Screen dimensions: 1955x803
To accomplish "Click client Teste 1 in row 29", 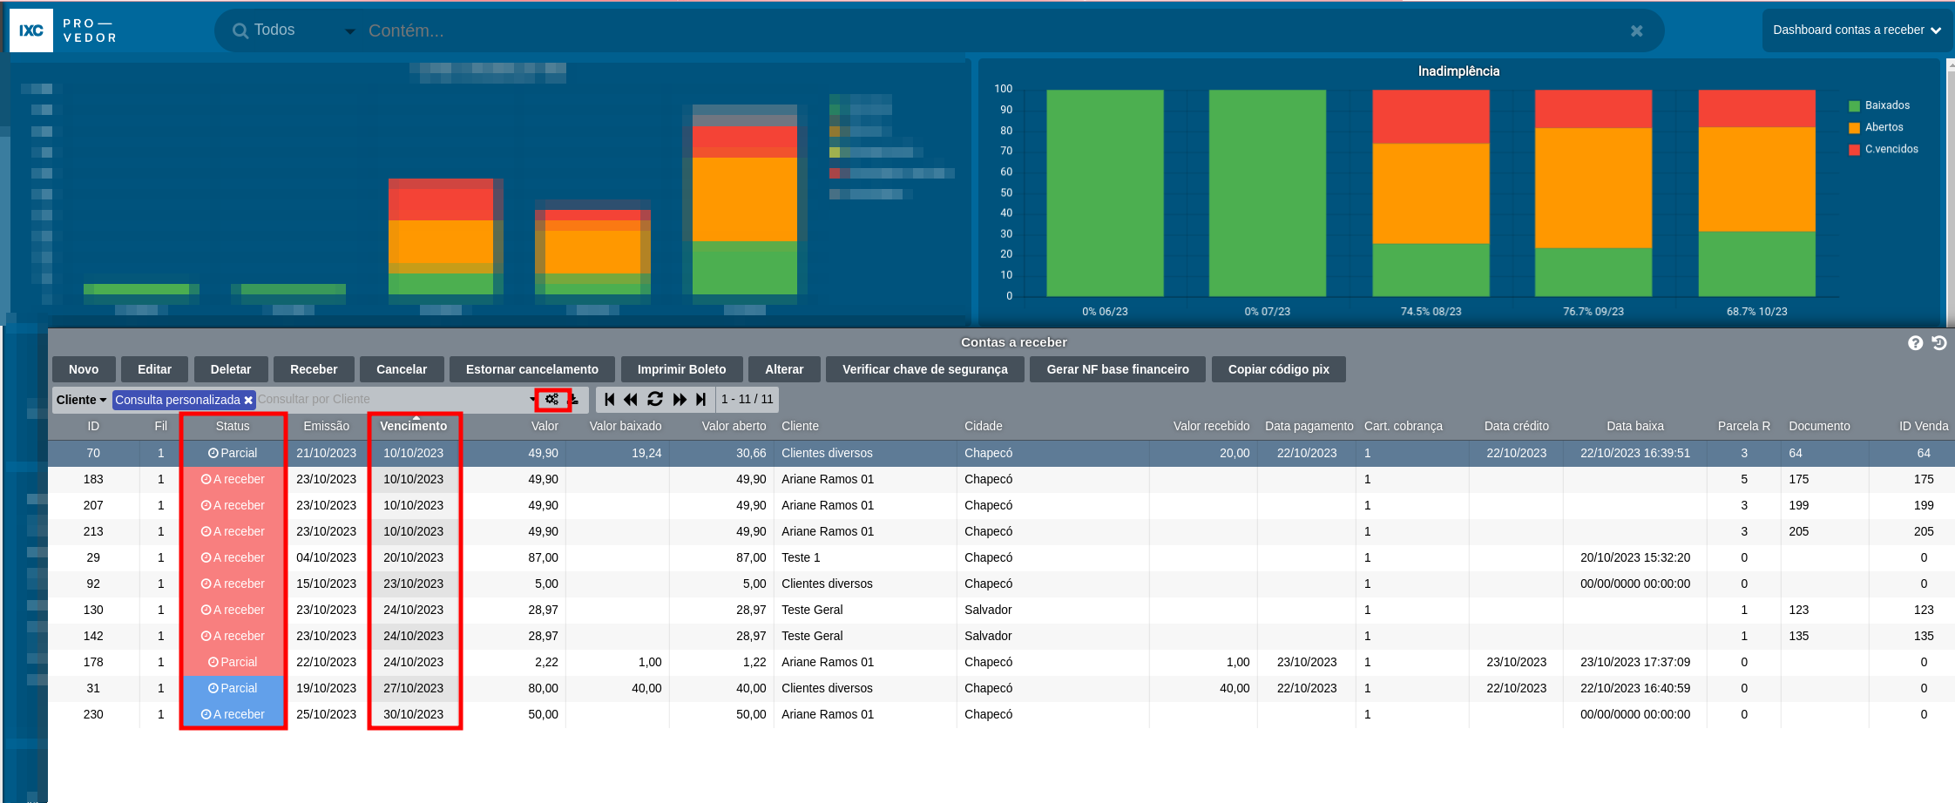I will coord(801,557).
